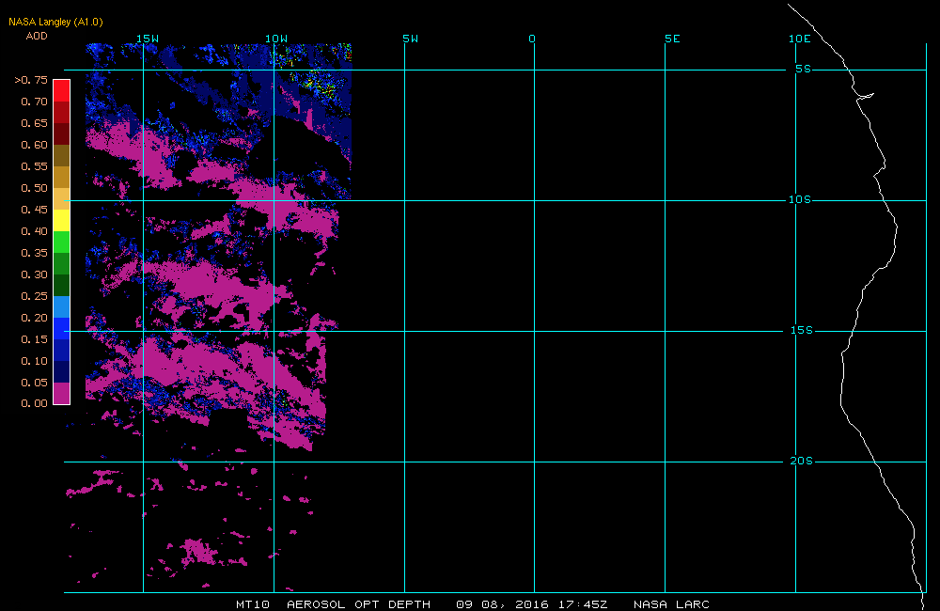Click the magenta 0.00 legend swatch

[62, 393]
